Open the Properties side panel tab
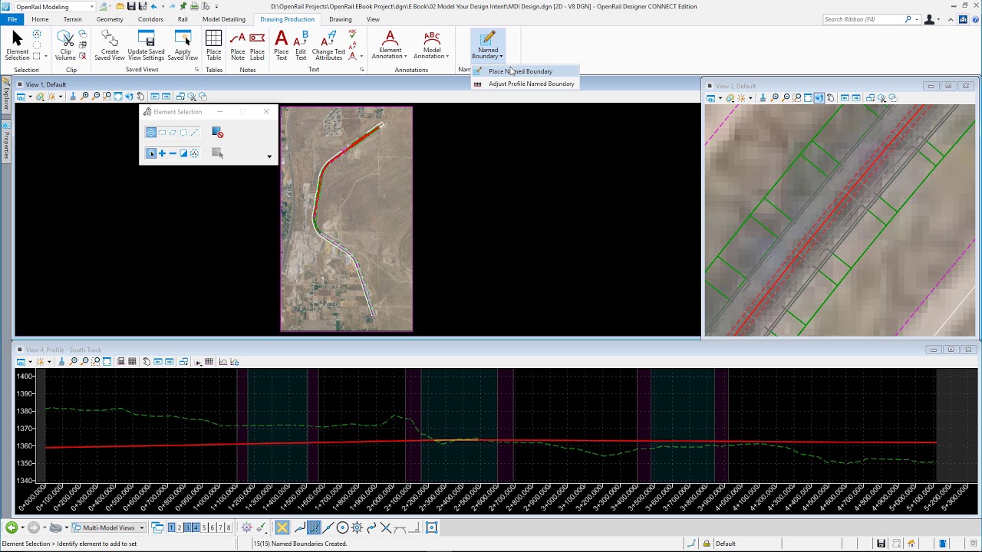The width and height of the screenshot is (982, 552). point(6,140)
